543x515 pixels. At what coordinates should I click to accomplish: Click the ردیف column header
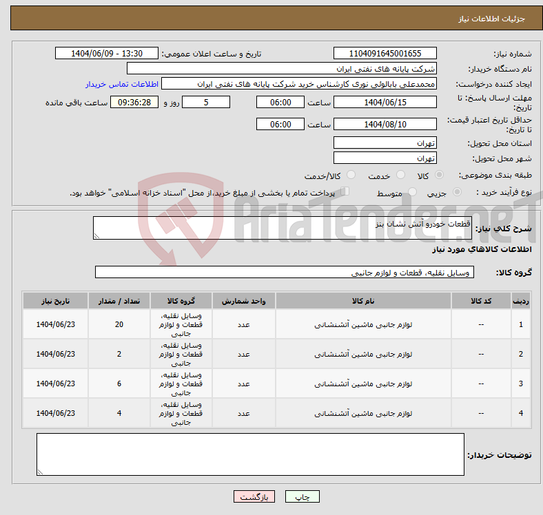520,301
